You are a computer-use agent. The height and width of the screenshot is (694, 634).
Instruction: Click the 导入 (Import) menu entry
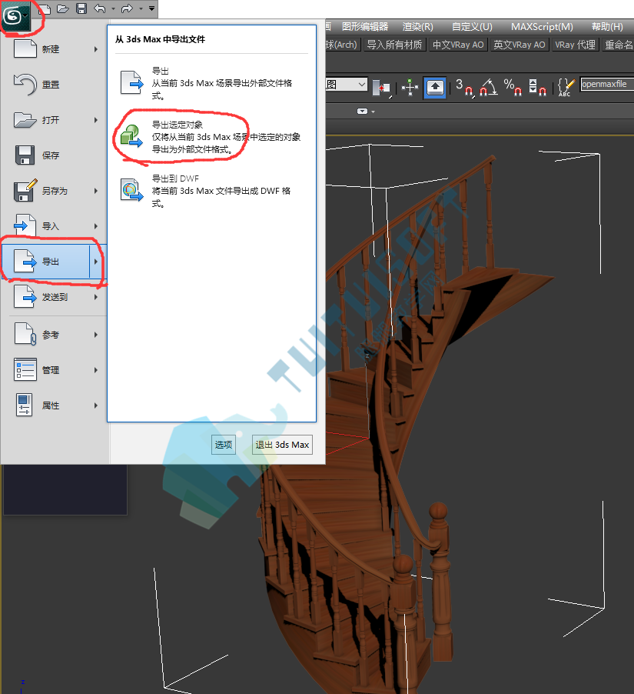tap(54, 226)
